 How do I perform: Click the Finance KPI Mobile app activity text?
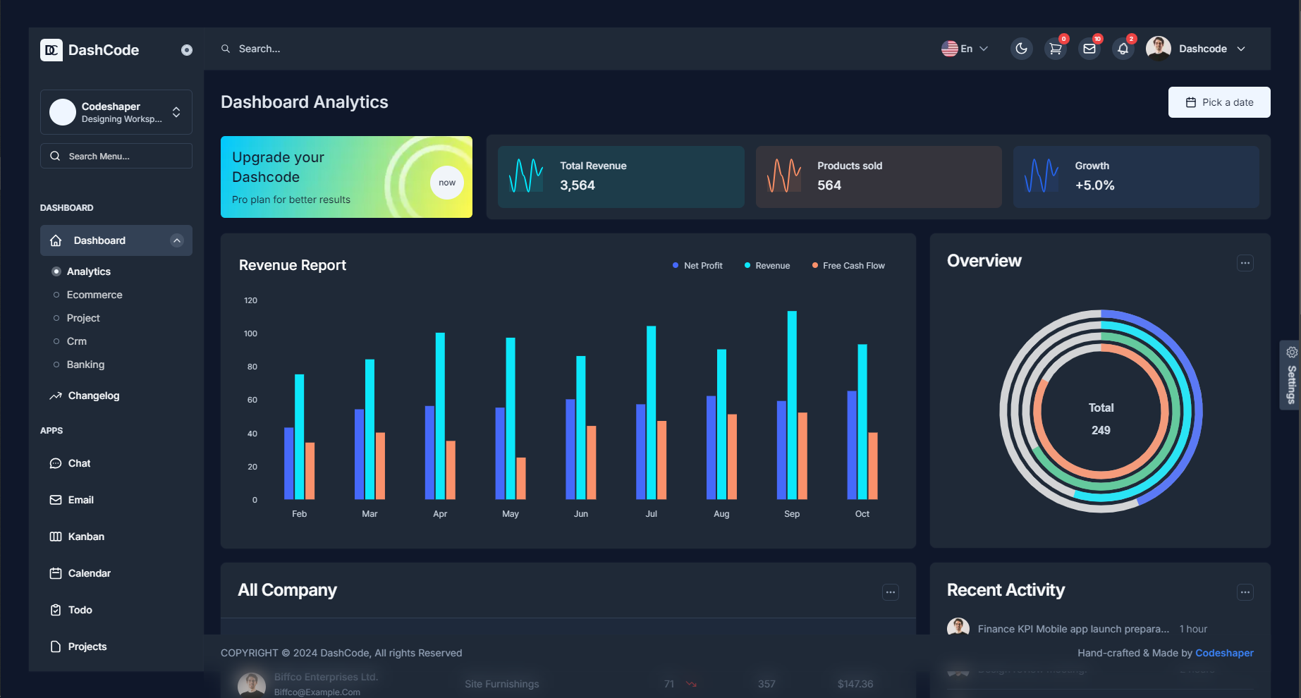(1073, 629)
